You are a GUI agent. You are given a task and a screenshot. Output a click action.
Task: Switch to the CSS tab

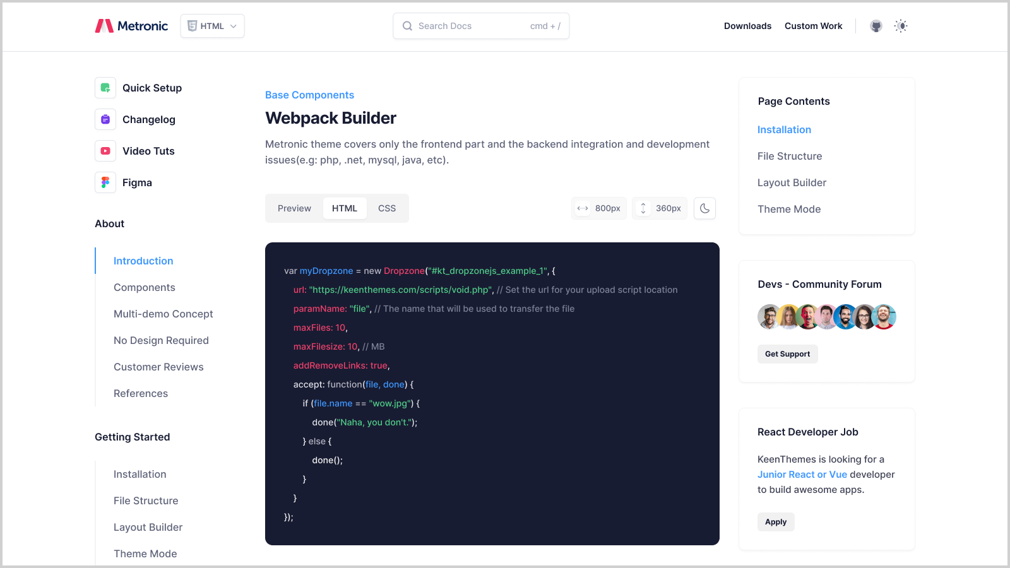pos(387,208)
